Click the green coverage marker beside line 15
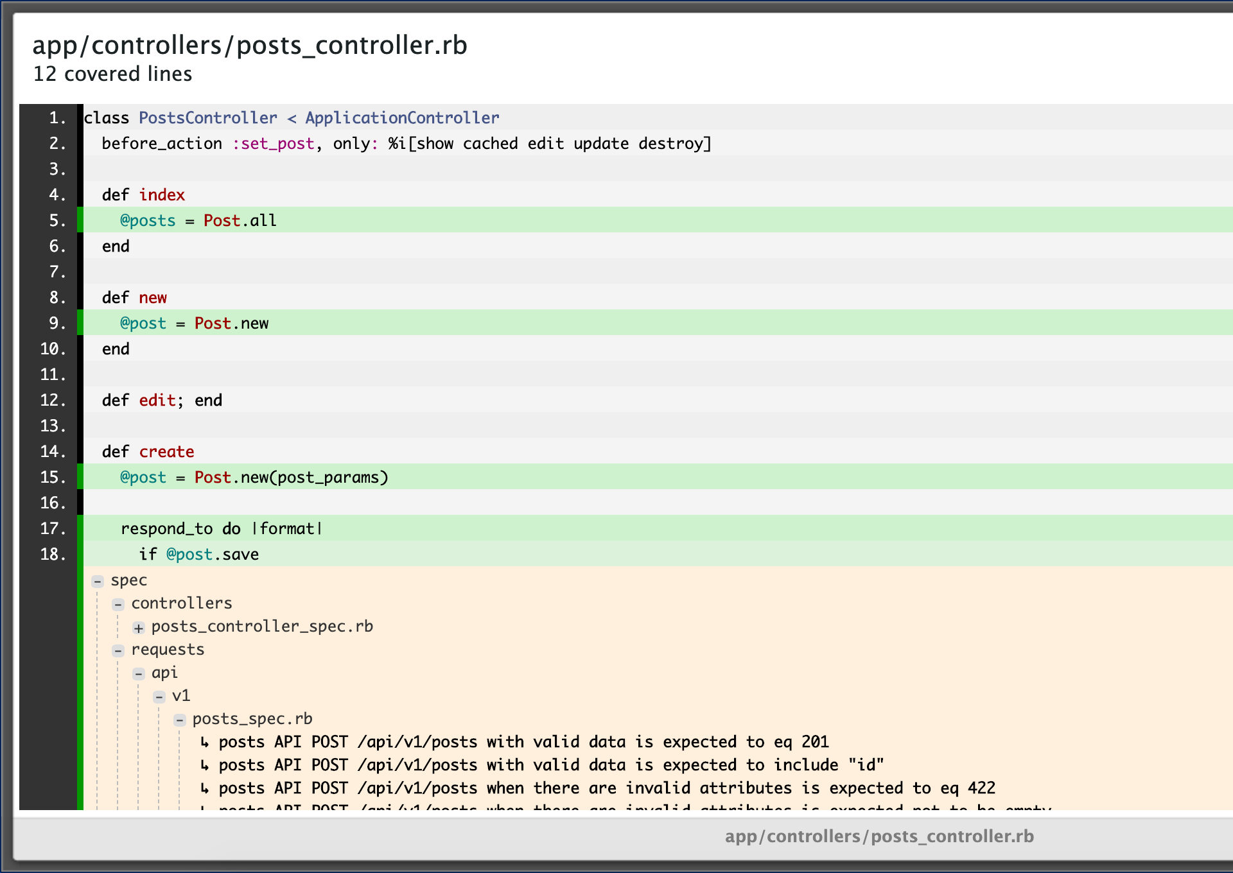The width and height of the screenshot is (1233, 873). click(x=80, y=477)
